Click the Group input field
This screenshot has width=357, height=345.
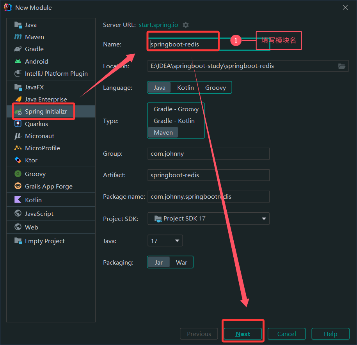[208, 154]
